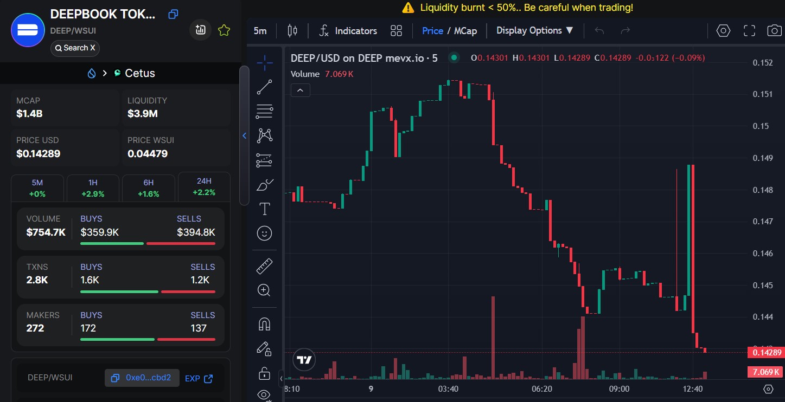Open the 5m timeframe selector
Image resolution: width=785 pixels, height=402 pixels.
260,31
